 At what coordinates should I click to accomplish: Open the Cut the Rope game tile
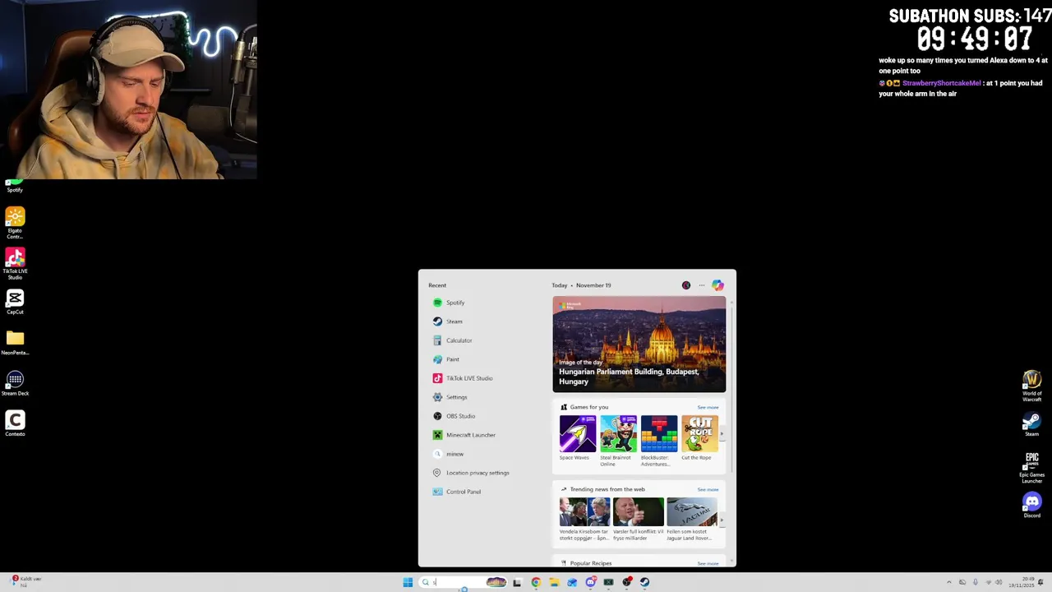tap(699, 438)
